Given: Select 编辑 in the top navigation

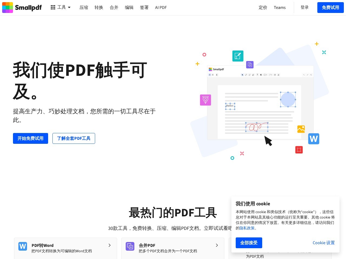Looking at the screenshot, I should click(x=129, y=8).
